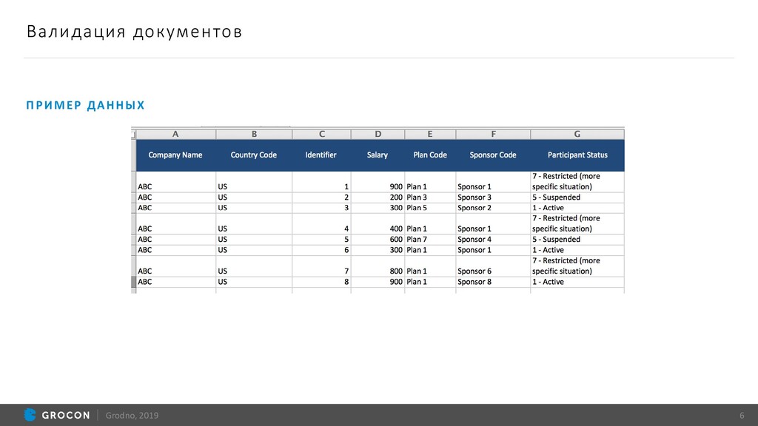
Task: Select column C header
Action: 321,135
